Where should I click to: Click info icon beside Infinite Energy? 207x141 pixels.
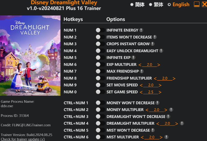point(141,30)
